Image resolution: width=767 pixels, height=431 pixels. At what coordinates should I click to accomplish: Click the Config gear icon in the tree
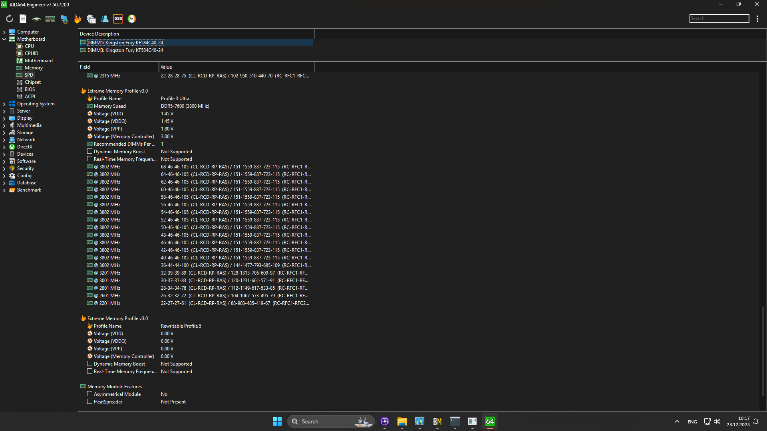coord(12,176)
